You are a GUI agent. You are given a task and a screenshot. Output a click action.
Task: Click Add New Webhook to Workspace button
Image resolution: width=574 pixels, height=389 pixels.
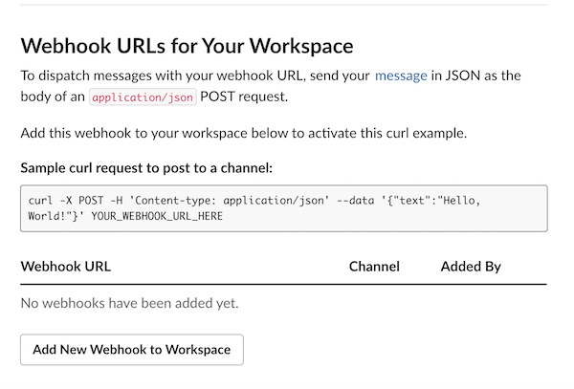(132, 350)
